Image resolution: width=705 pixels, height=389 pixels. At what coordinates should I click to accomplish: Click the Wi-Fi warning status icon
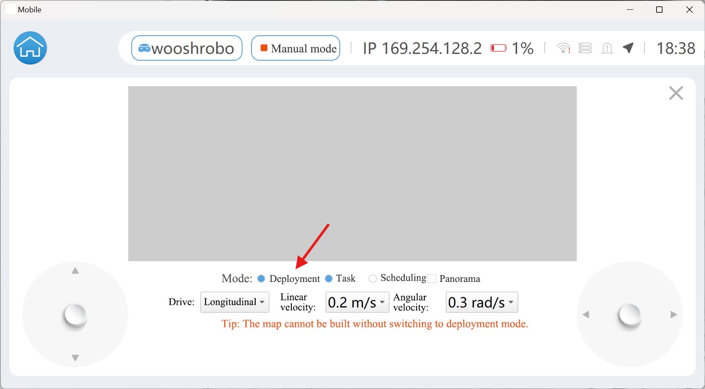click(x=563, y=48)
